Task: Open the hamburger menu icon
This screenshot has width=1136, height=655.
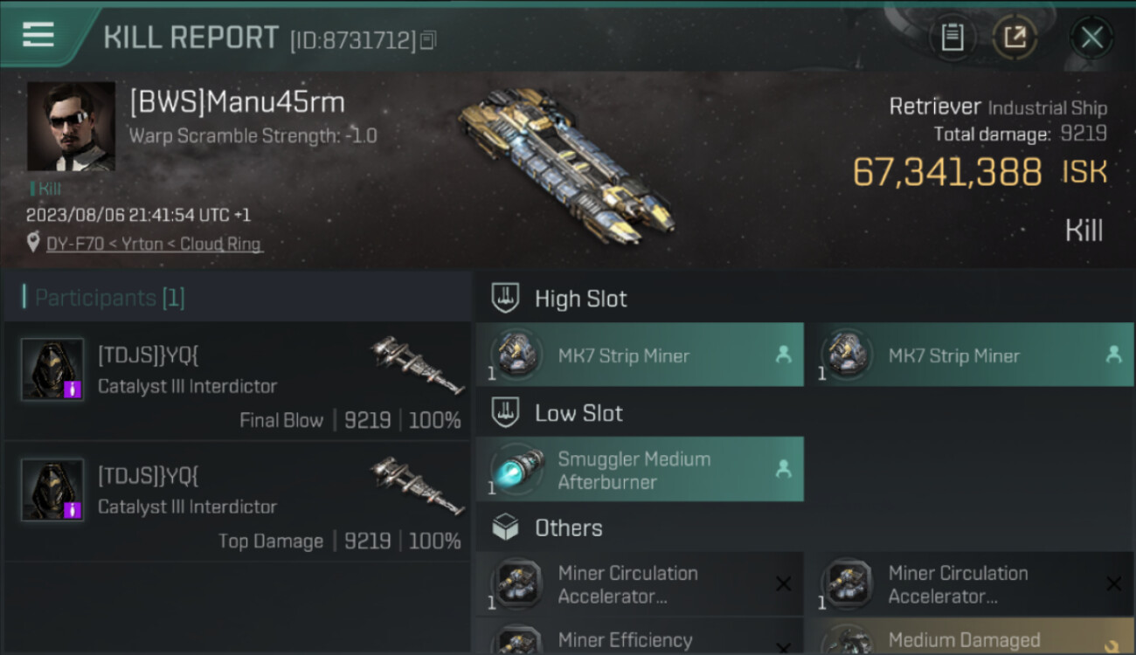Action: click(x=38, y=35)
